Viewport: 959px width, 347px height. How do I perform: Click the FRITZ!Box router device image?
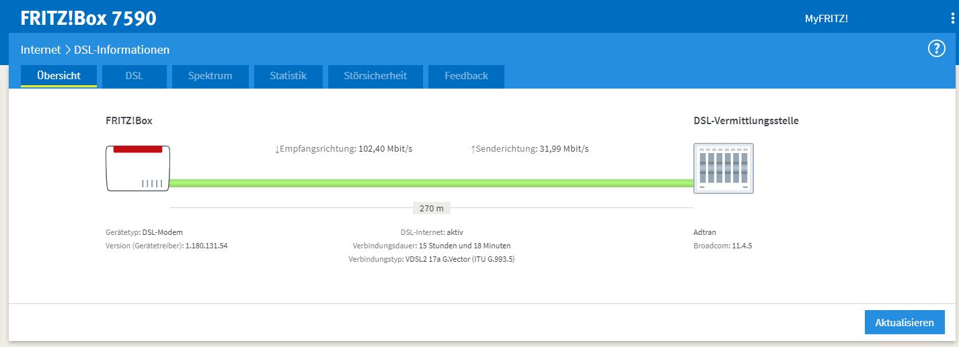[x=138, y=168]
